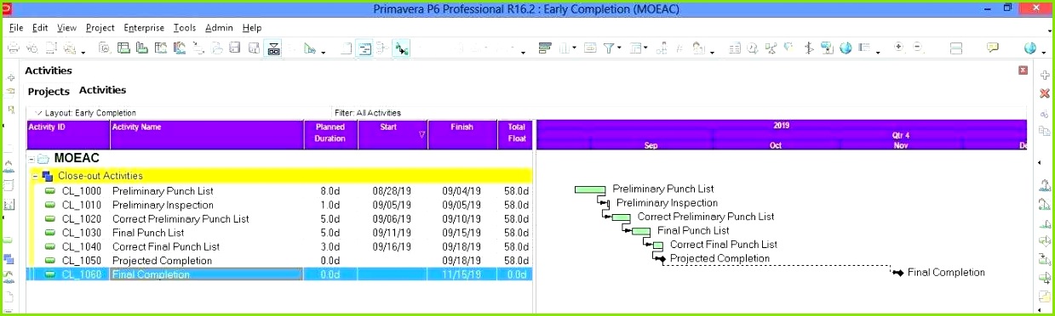Click the red Delete X icon on right bar
This screenshot has height=316, width=1055.
point(1045,93)
